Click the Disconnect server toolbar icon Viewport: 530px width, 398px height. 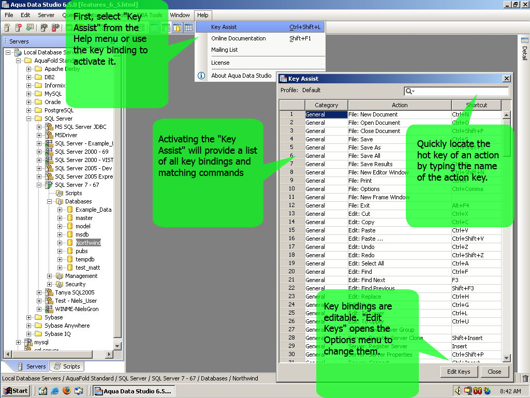tap(55, 28)
